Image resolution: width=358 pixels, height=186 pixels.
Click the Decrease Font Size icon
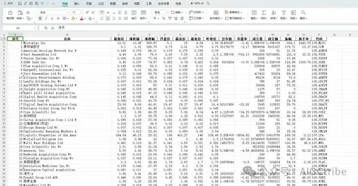point(93,12)
